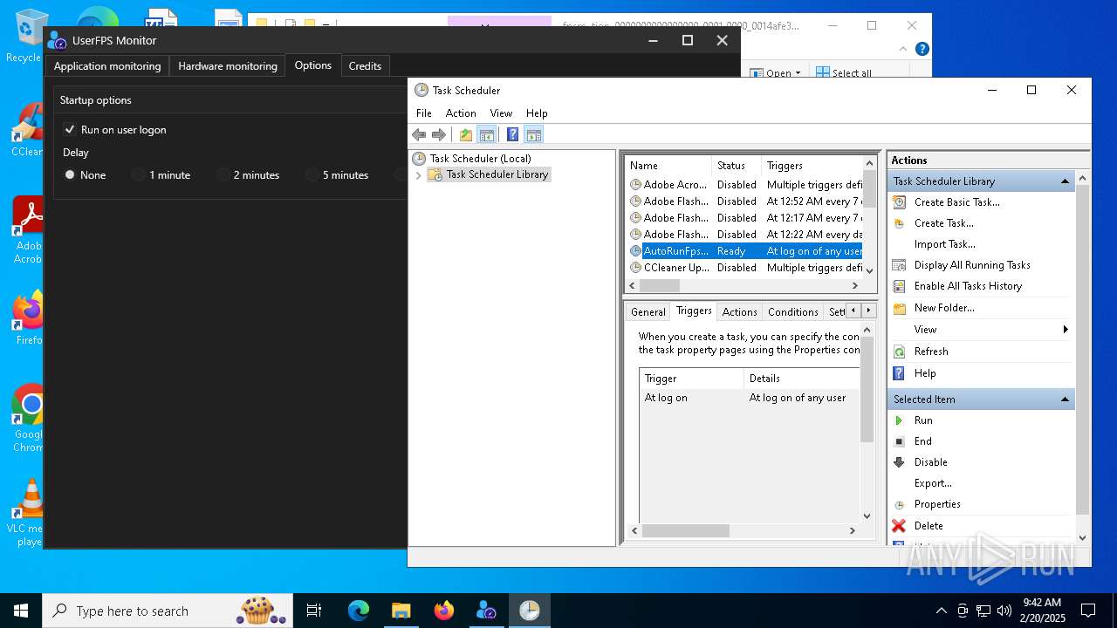Sort tasks by the Triggers column header
The width and height of the screenshot is (1117, 628).
[x=812, y=166]
